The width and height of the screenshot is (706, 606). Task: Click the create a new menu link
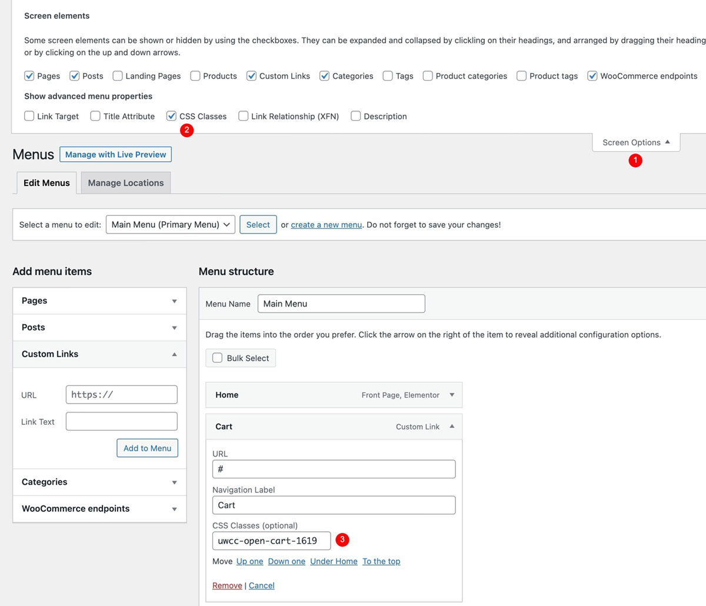pos(326,225)
